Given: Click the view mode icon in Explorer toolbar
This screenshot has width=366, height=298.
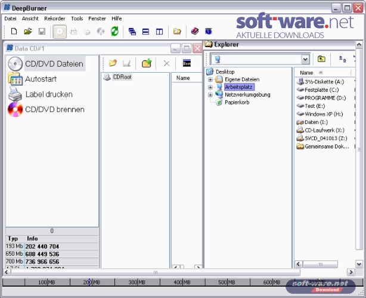Looking at the screenshot, I should [x=342, y=59].
